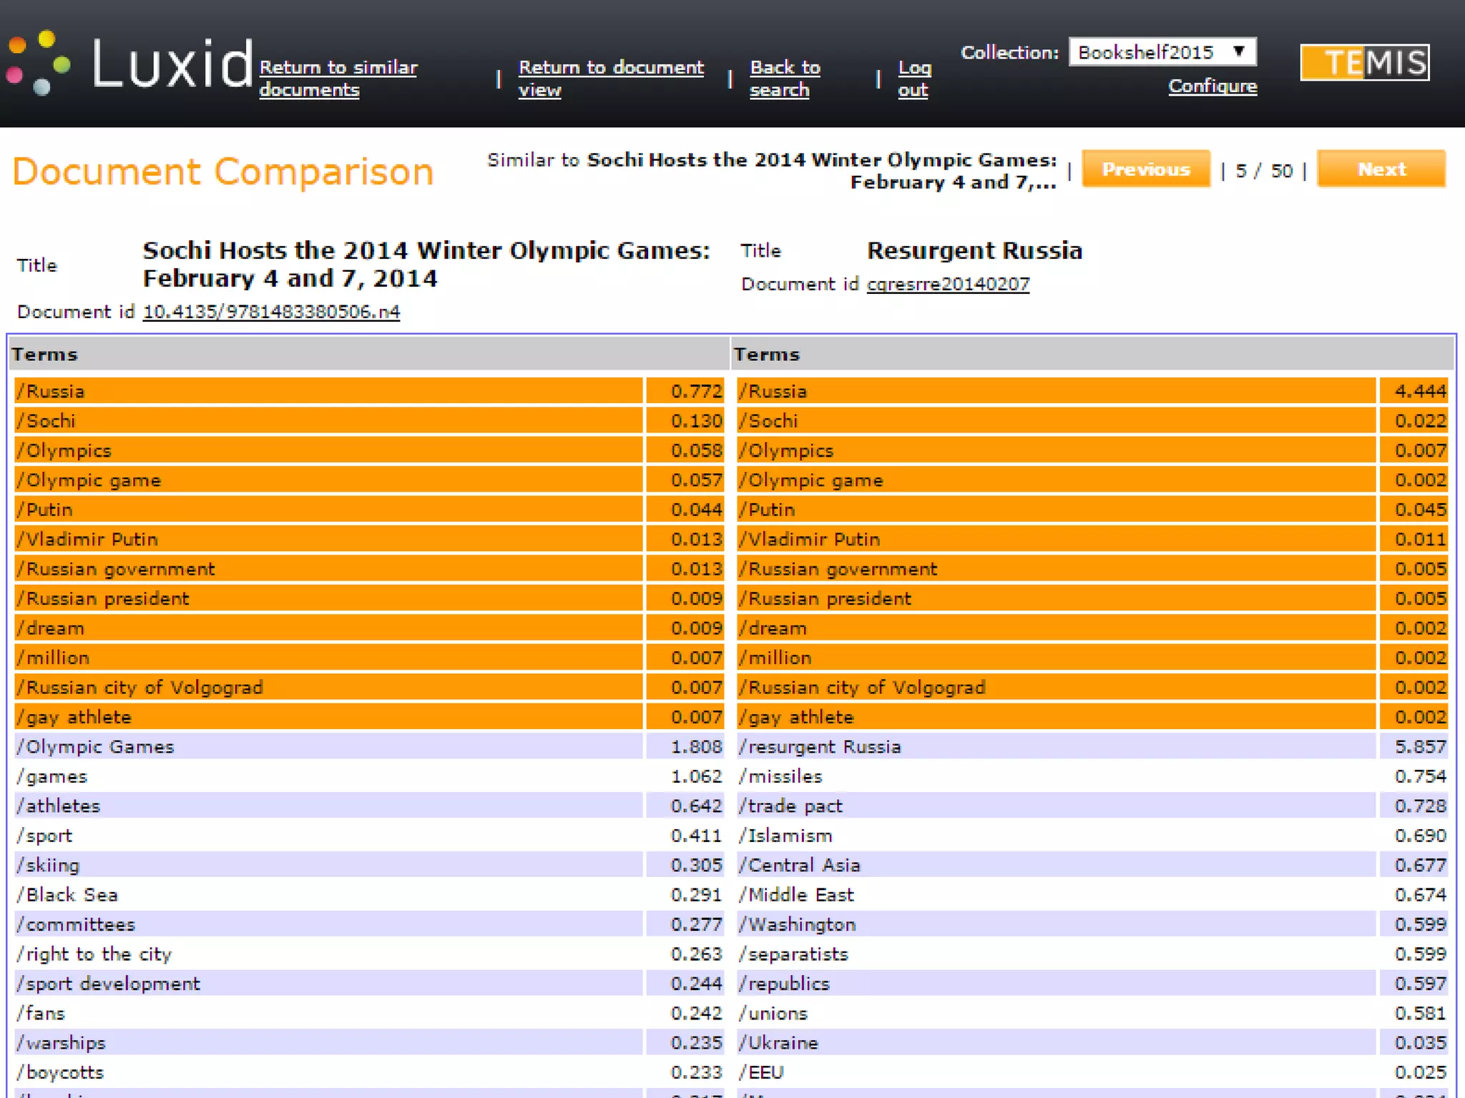Open document id 10.4135/9781483380506.n4
The height and width of the screenshot is (1098, 1465).
[x=271, y=312]
